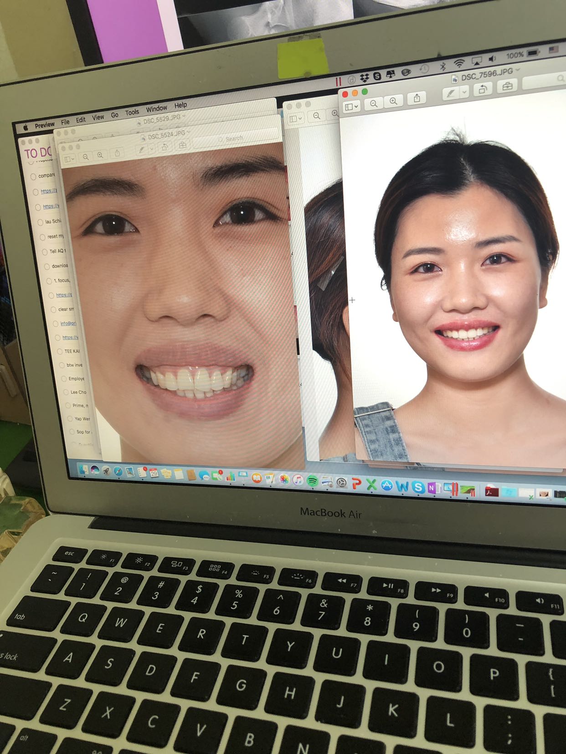Open the Tools menu
This screenshot has height=754, width=566.
[x=132, y=112]
